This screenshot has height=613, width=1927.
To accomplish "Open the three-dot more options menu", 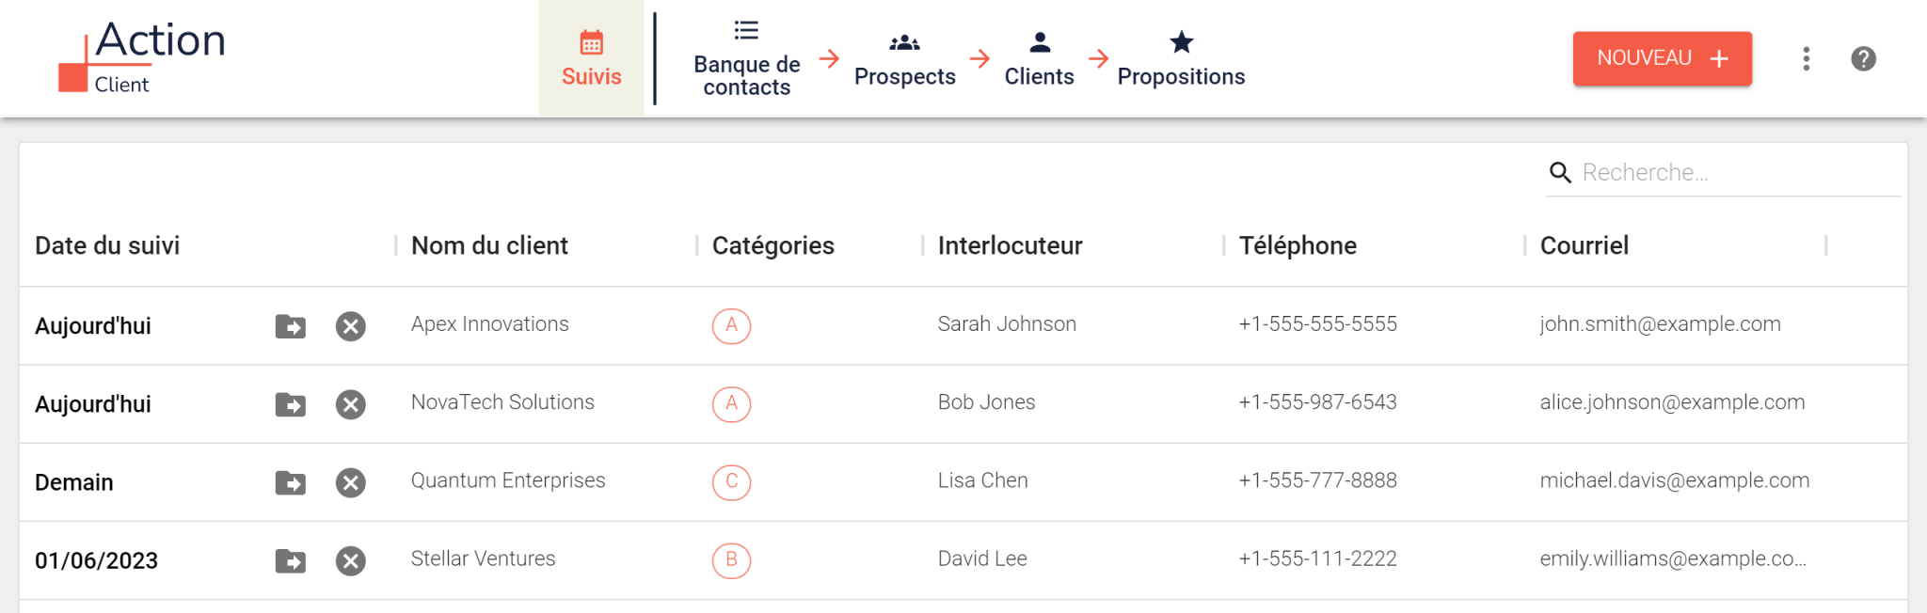I will pyautogui.click(x=1806, y=58).
